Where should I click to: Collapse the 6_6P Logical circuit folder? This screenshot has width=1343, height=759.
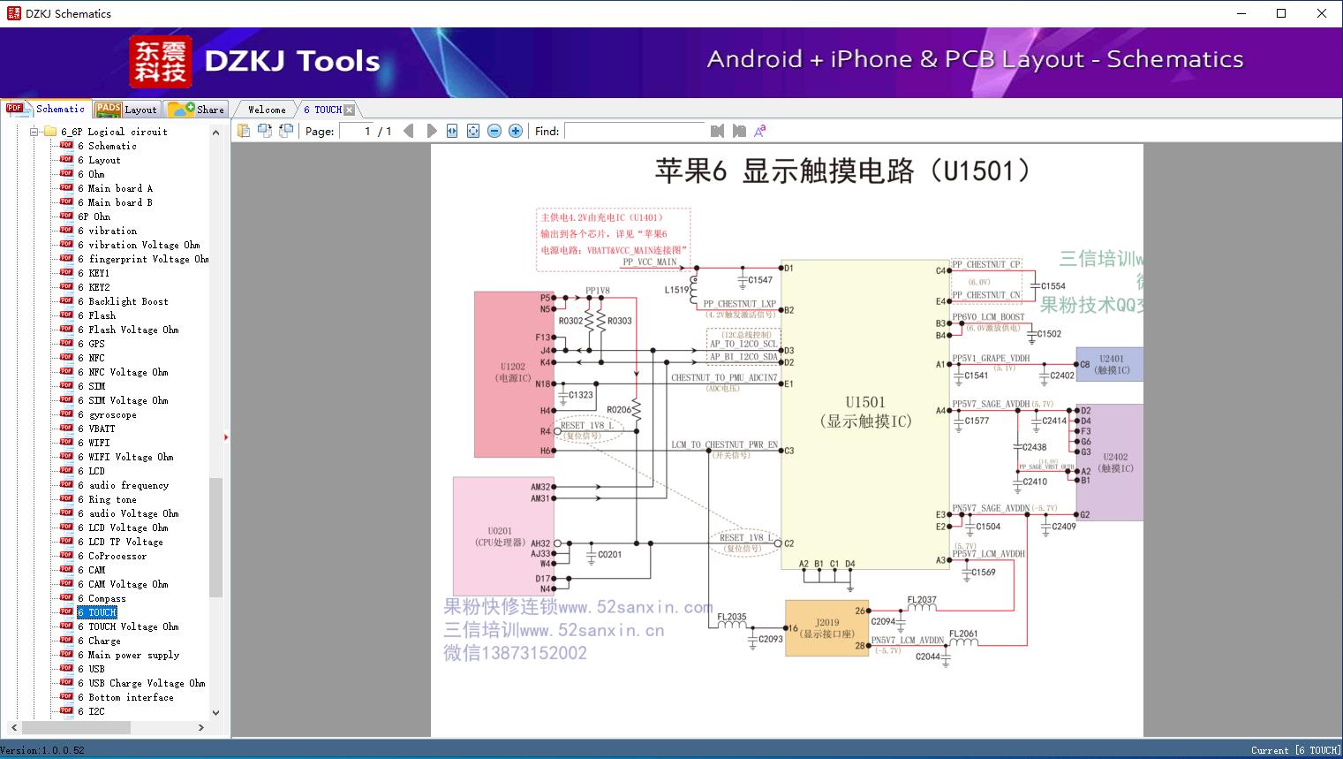(34, 132)
